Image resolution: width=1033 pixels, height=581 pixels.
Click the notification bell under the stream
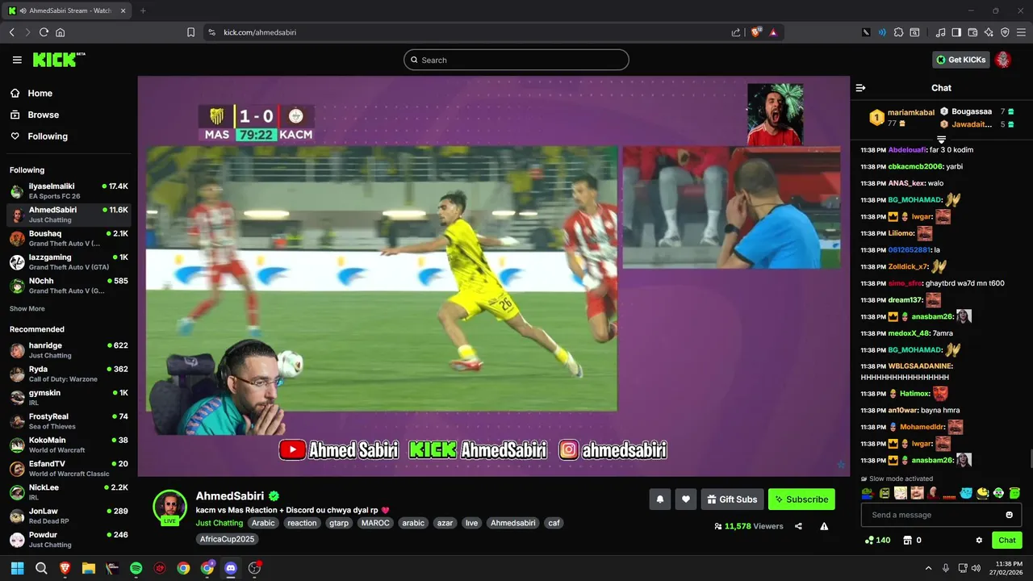click(x=659, y=499)
